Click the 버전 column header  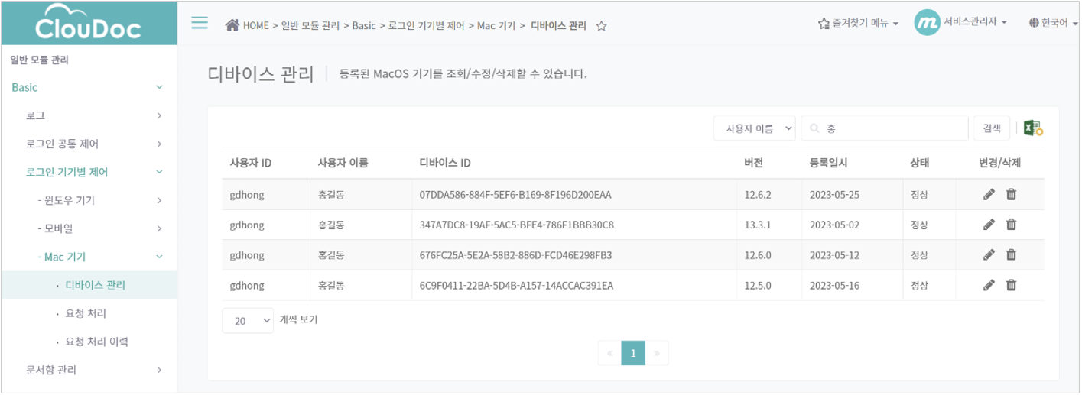[753, 163]
